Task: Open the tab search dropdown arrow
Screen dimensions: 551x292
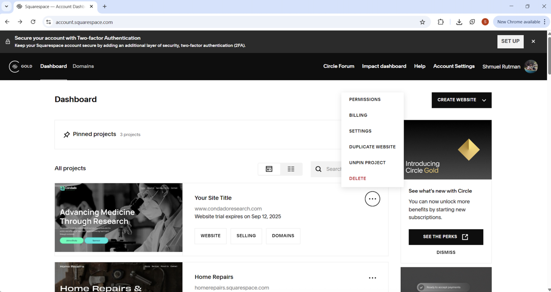Action: (x=6, y=7)
